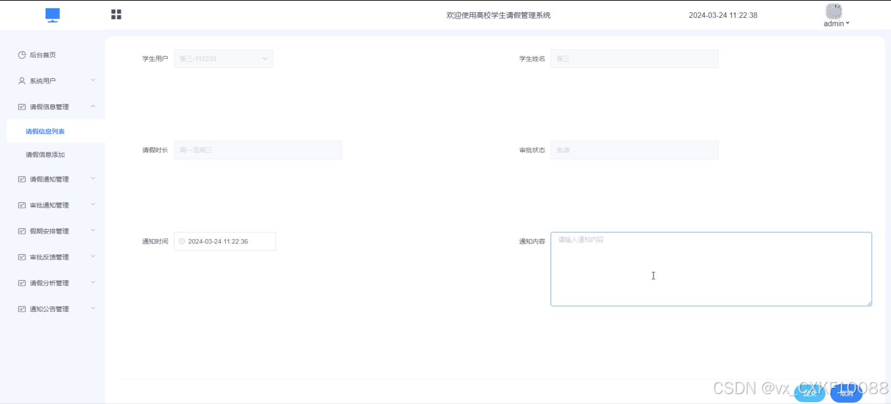Click the 学生姓名 field label

(532, 59)
